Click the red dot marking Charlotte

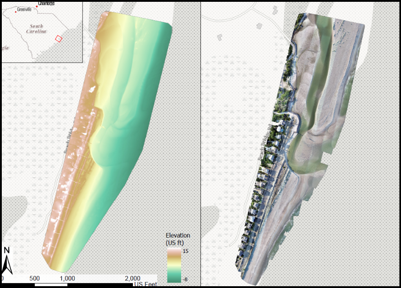37,6
